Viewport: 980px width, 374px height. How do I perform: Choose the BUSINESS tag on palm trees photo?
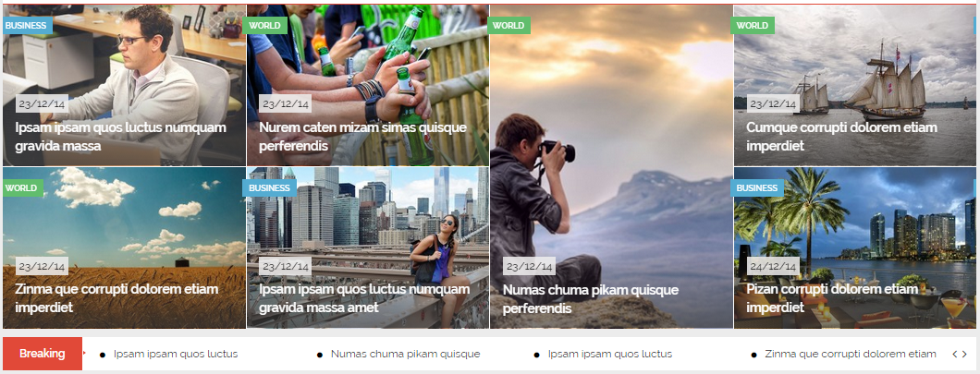[x=757, y=188]
